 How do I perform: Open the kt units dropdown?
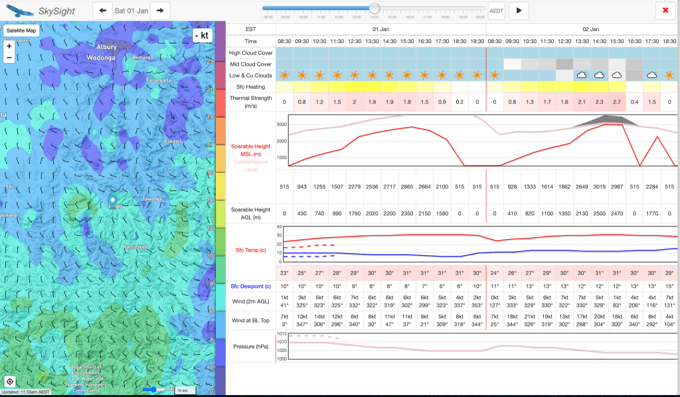[201, 35]
